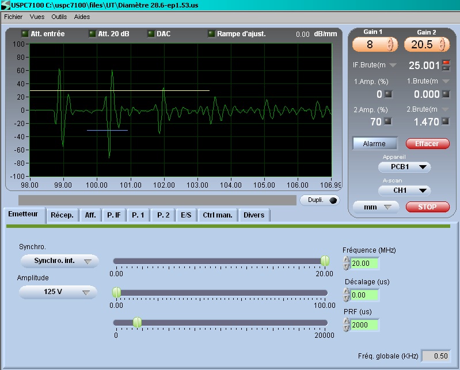Click the PRF slider handle
Image resolution: width=460 pixels, height=370 pixels.
(137, 322)
